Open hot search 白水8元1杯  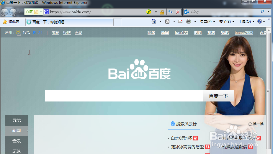182,138
